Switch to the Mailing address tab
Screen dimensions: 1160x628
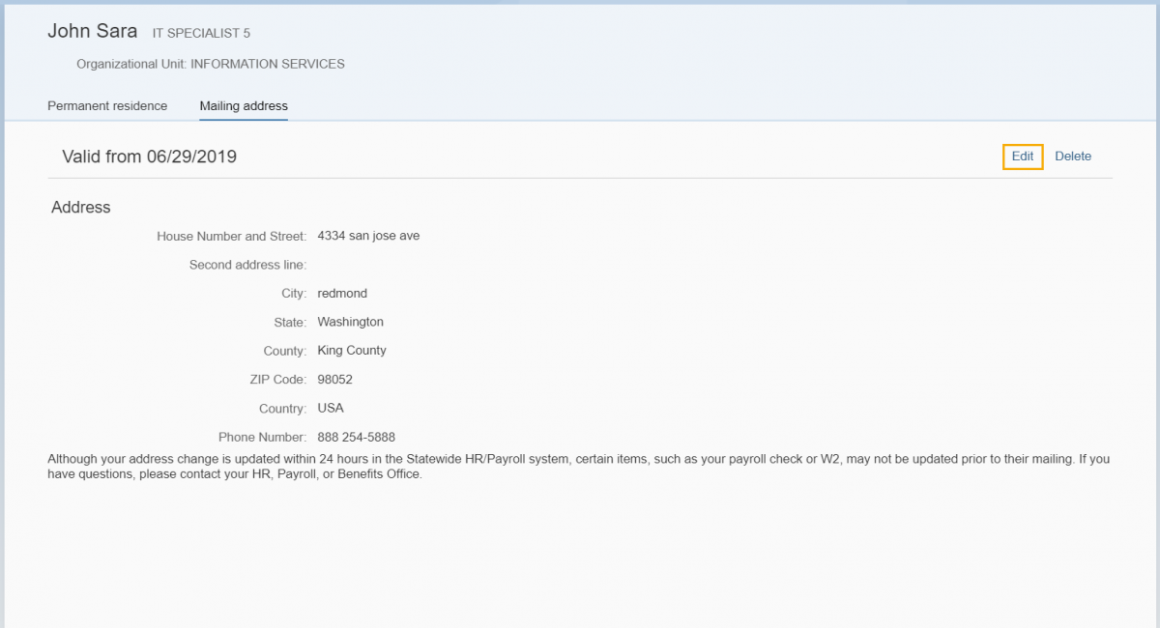[x=244, y=106]
